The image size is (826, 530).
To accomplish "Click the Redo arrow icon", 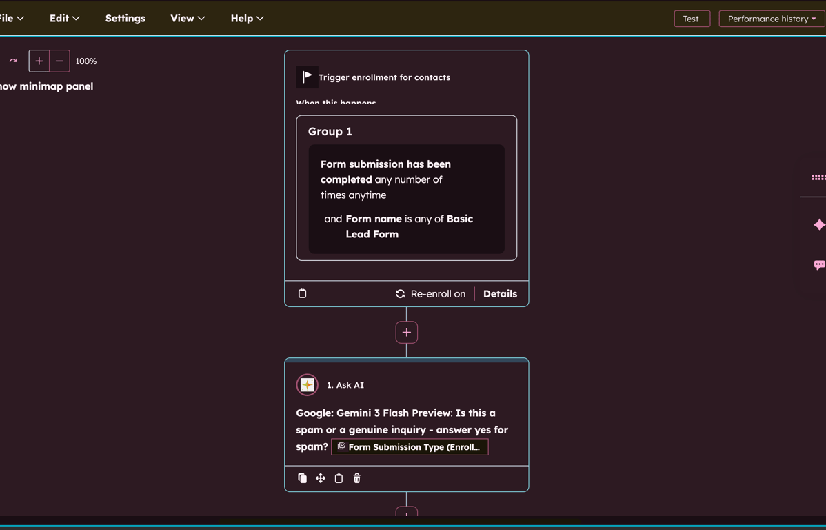I will (x=12, y=61).
